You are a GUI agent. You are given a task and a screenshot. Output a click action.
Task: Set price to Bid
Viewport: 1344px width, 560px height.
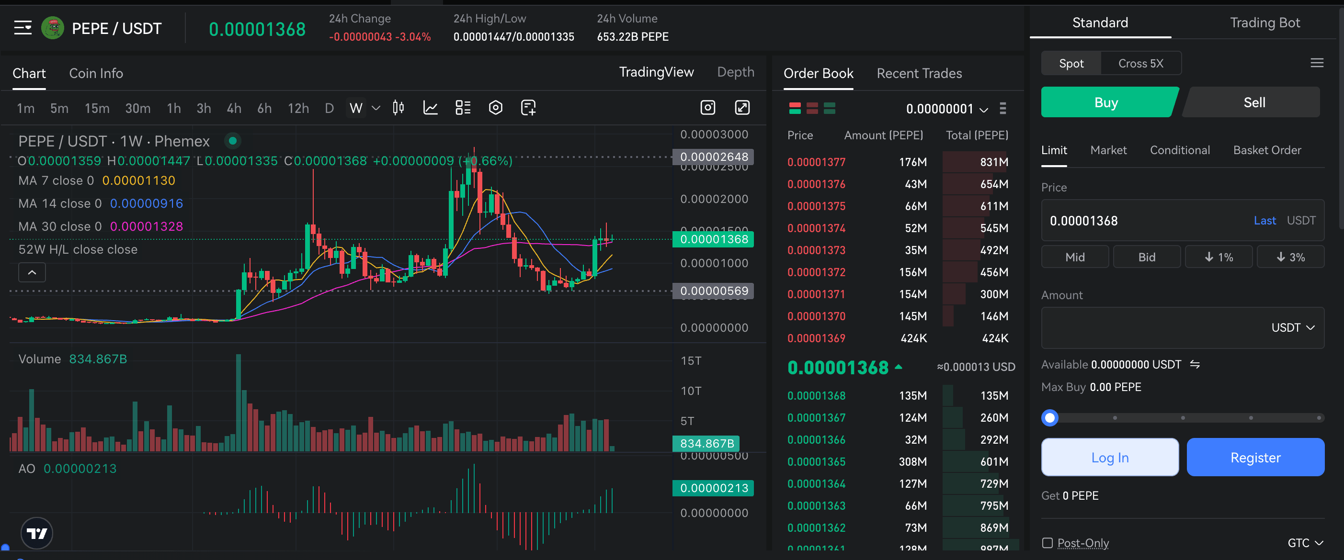1146,257
